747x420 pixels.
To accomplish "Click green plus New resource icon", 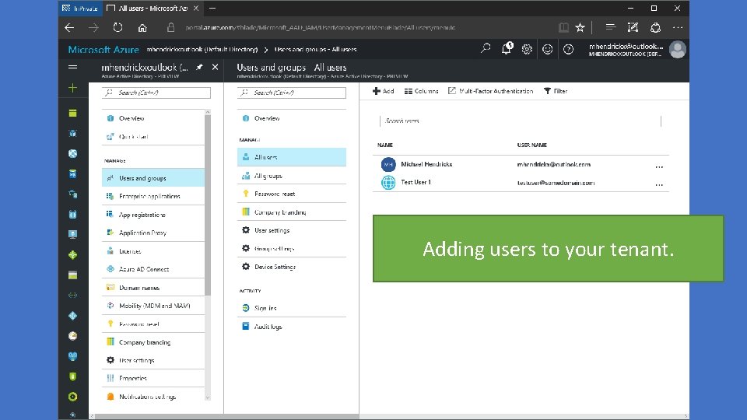I will 73,88.
